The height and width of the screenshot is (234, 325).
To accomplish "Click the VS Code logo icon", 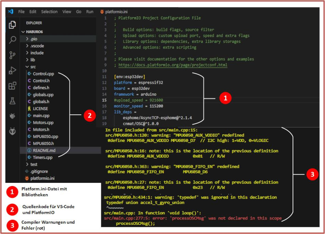I will coord(10,11).
